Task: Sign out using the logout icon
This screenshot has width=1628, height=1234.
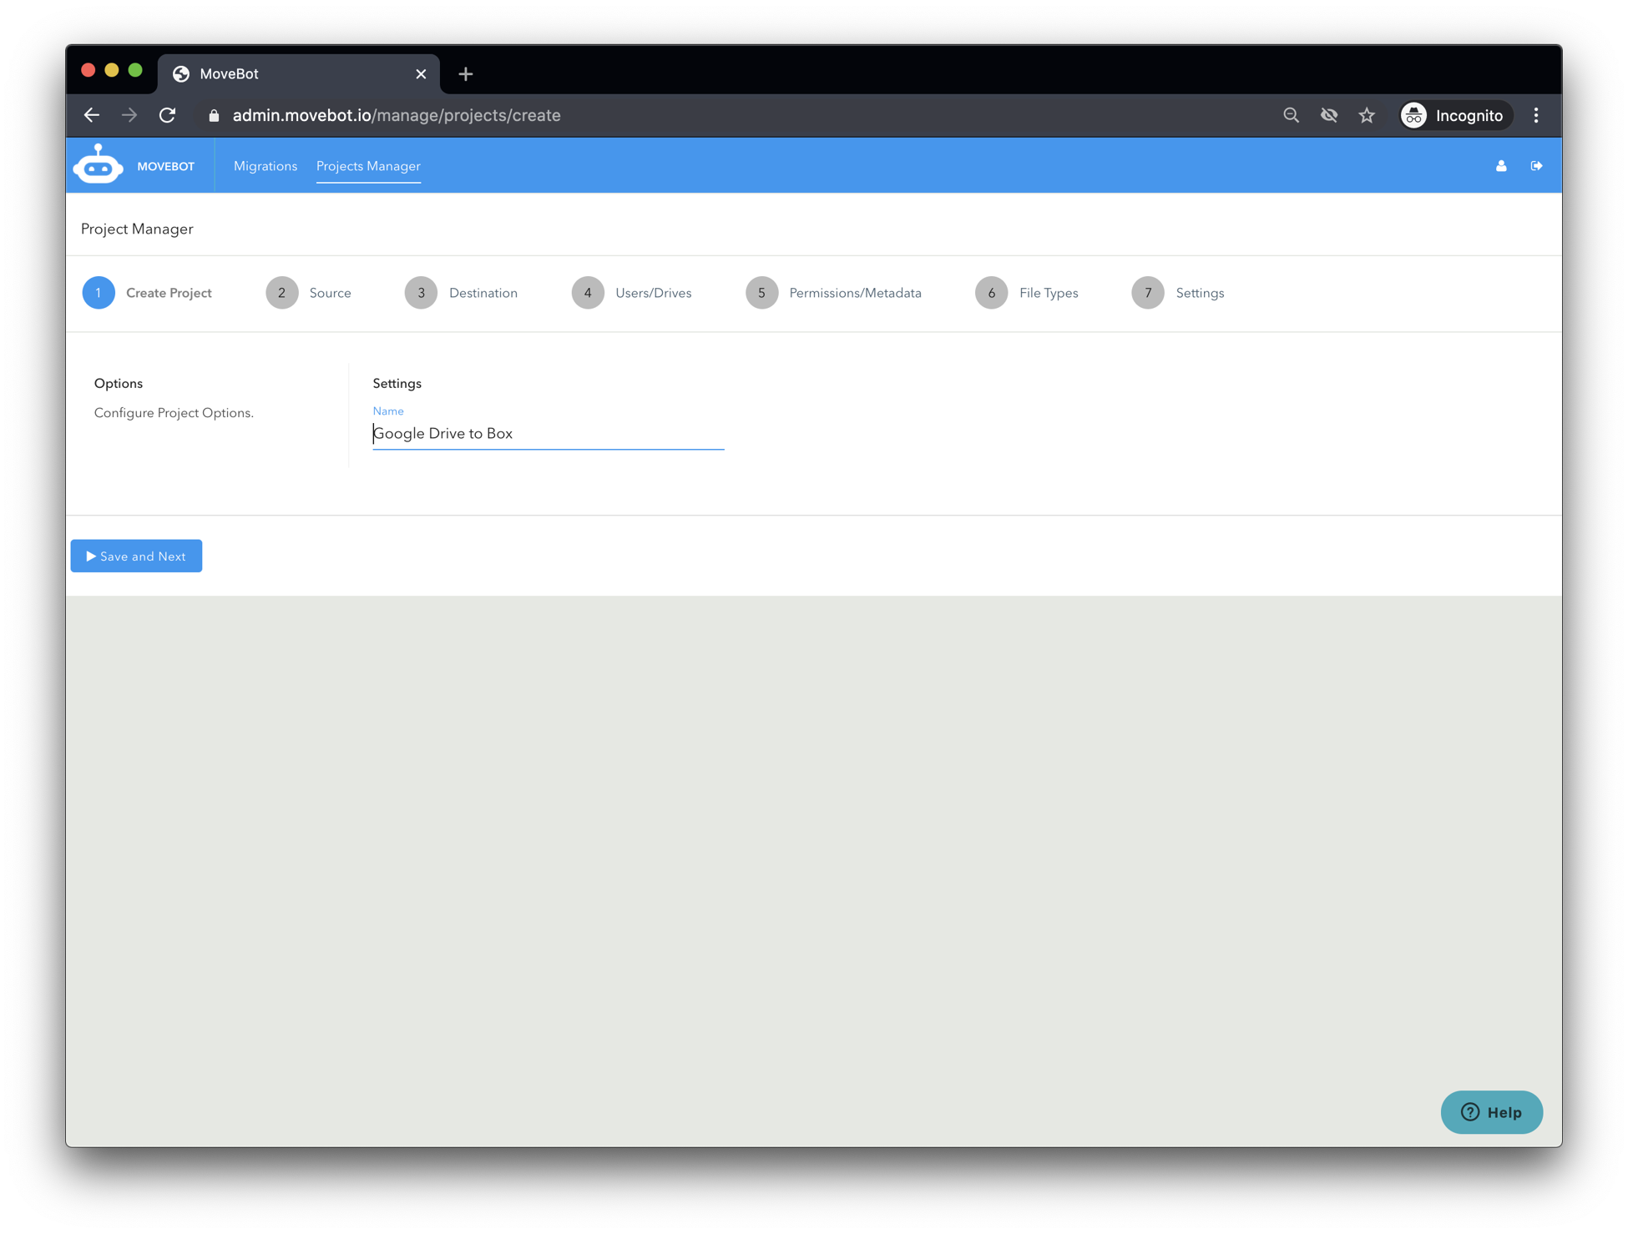Action: pyautogui.click(x=1537, y=165)
